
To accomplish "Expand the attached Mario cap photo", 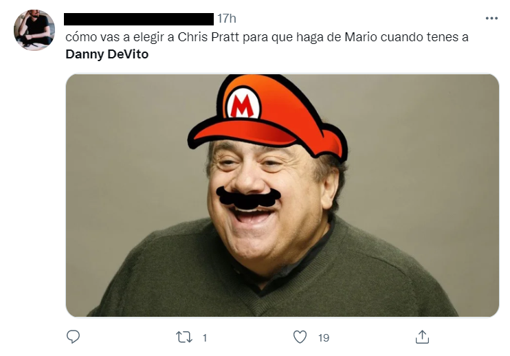I will (282, 195).
